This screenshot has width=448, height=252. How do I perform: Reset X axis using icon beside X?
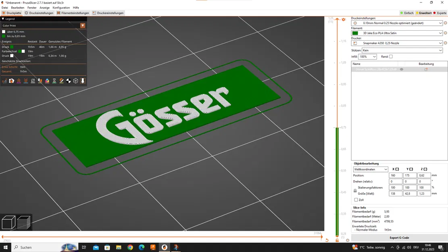[397, 169]
